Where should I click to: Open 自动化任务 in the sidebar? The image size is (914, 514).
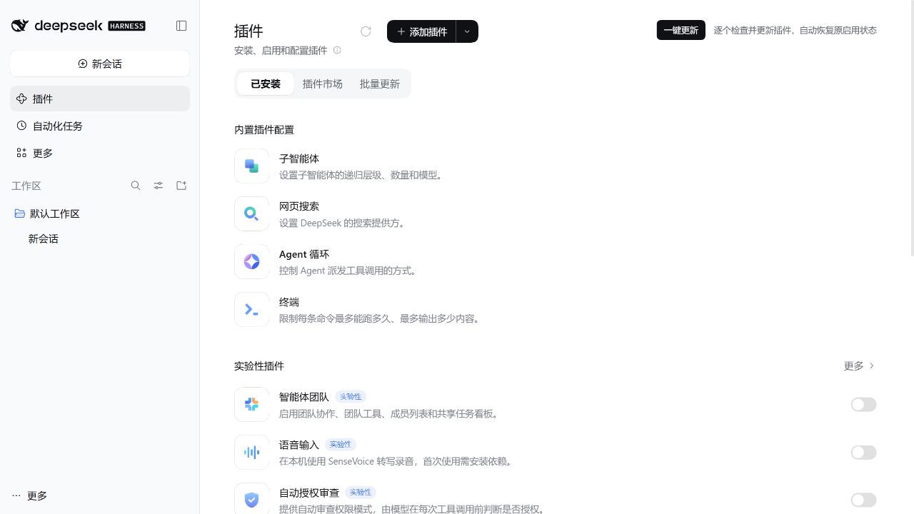[x=100, y=126]
